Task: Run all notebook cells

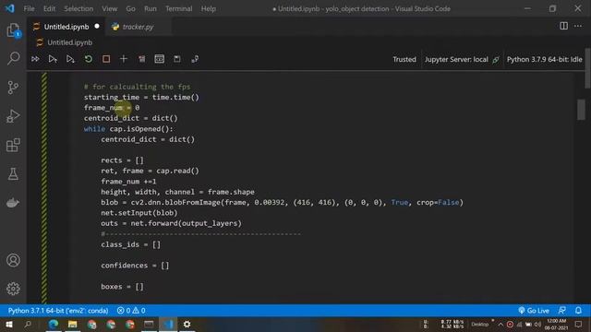Action: [x=35, y=59]
